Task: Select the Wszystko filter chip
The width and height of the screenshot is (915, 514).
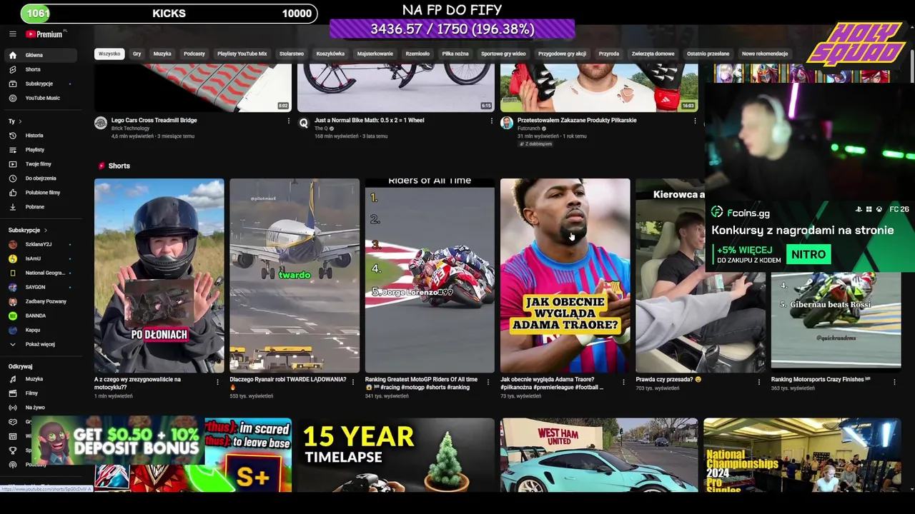Action: pos(109,54)
